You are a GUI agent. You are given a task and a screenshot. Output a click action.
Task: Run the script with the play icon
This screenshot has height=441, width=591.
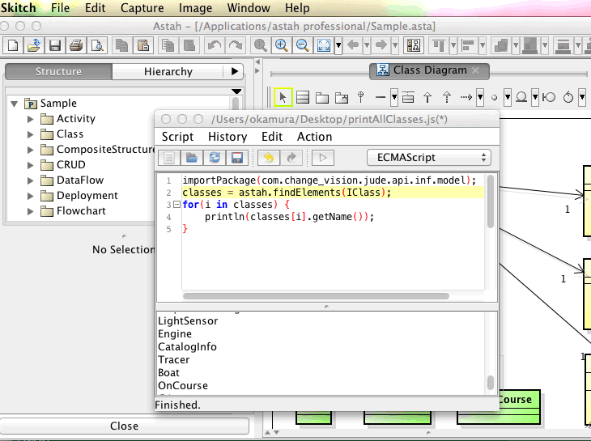click(x=323, y=158)
